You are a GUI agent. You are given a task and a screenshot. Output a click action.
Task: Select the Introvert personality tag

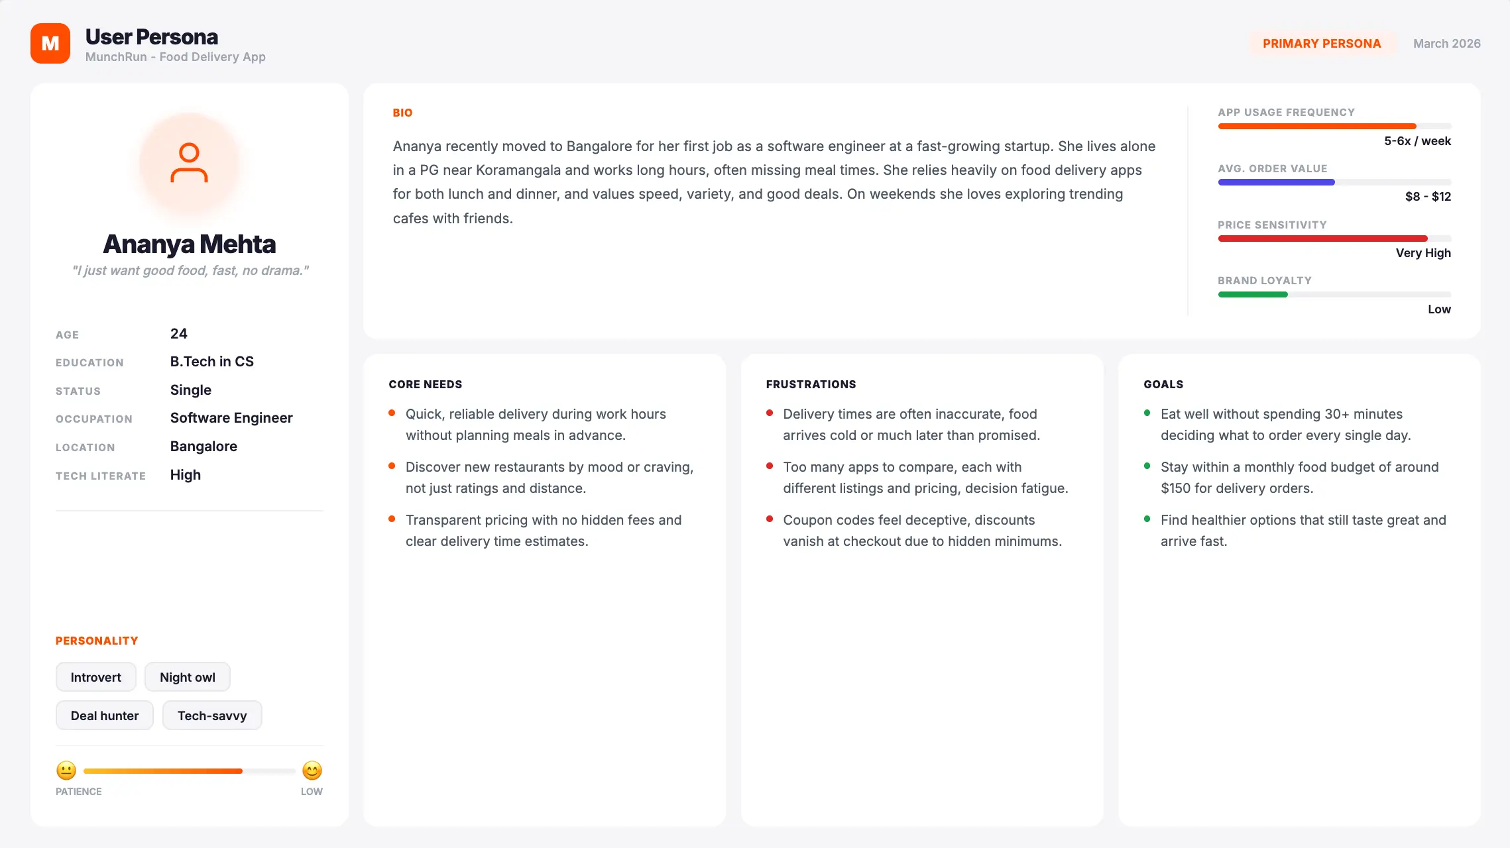coord(96,677)
